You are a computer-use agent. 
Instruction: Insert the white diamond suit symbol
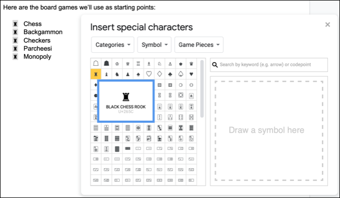[160, 74]
